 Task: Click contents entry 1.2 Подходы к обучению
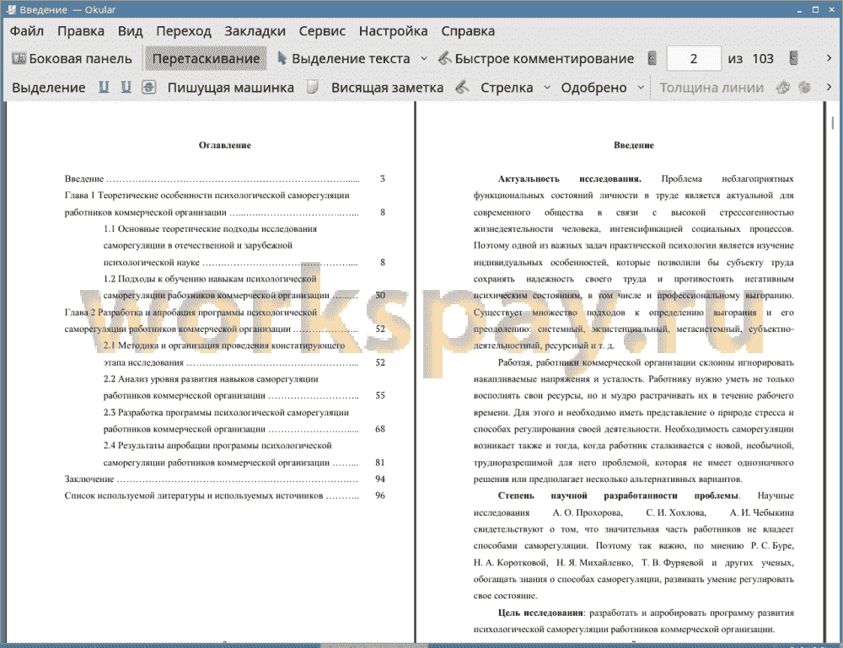244,287
